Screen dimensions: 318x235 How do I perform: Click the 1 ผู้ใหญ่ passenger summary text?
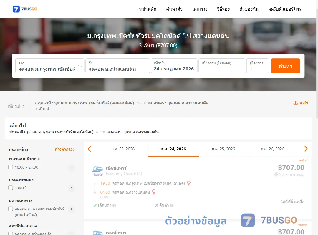pyautogui.click(x=42, y=109)
